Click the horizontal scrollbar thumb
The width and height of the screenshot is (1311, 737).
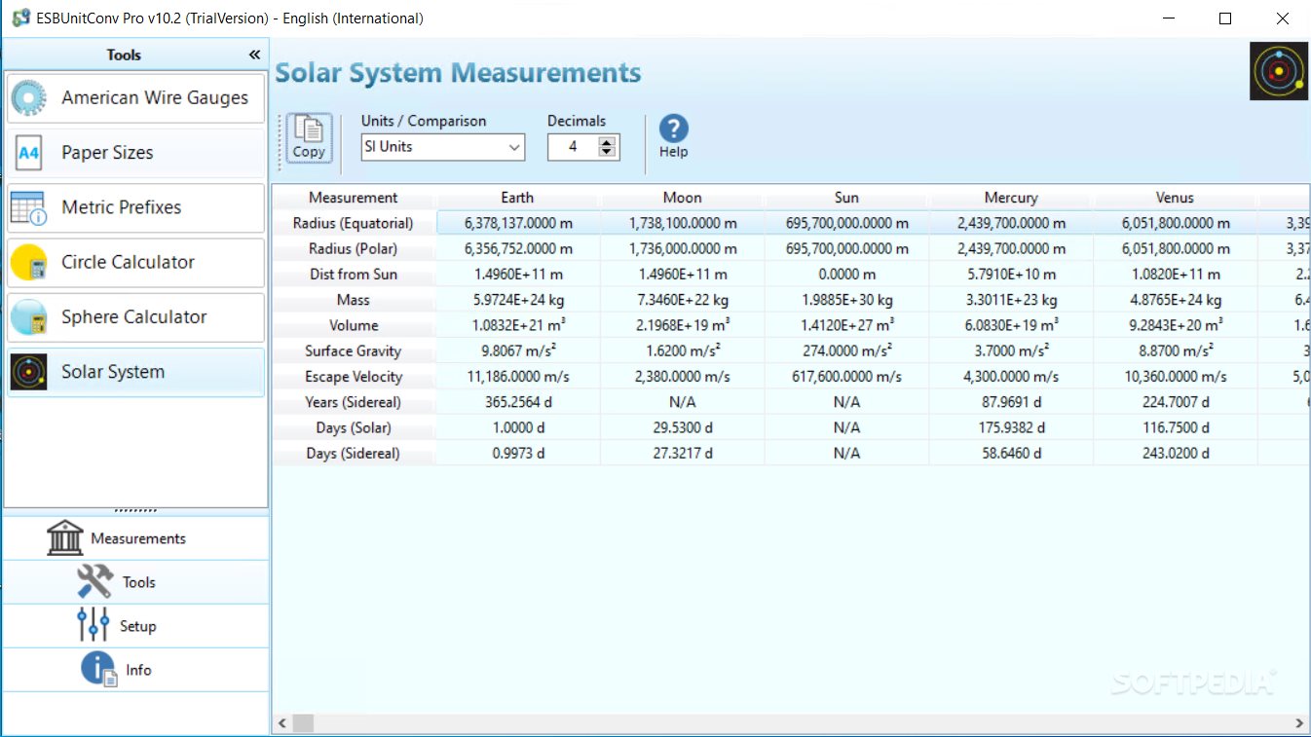coord(303,723)
